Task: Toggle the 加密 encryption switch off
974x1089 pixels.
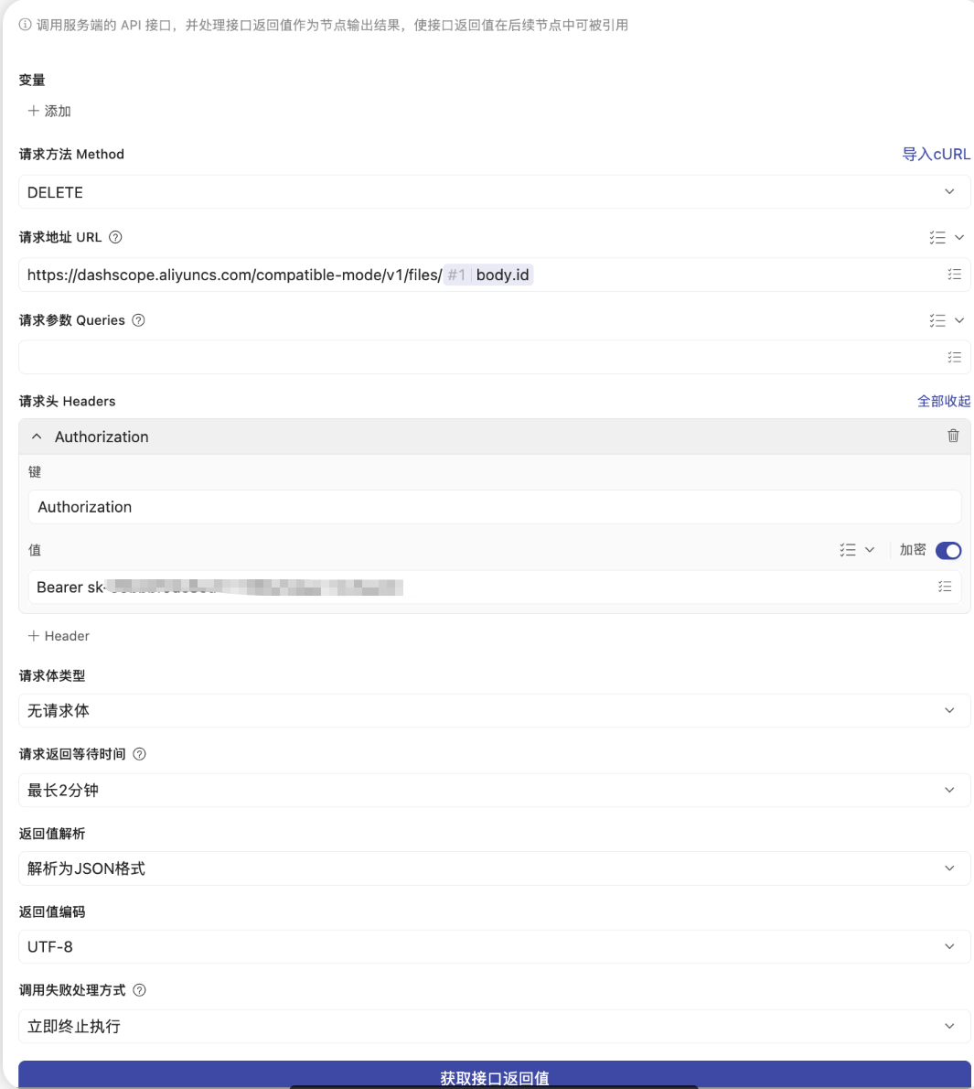Action: 948,550
